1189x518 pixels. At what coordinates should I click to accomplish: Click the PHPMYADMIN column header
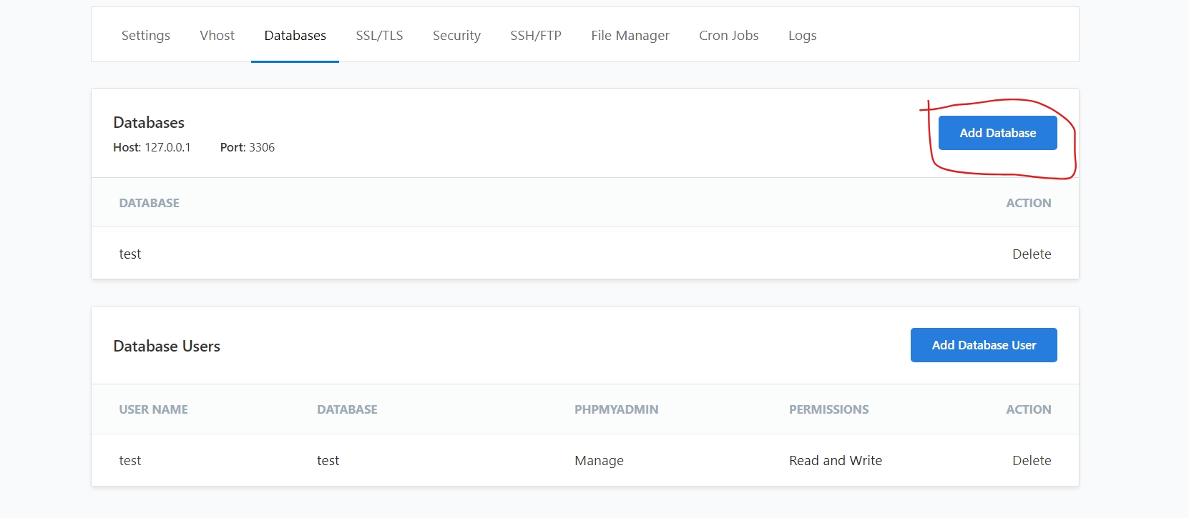616,409
